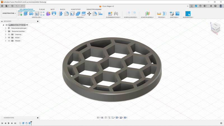Open the ERSTELLEN dropdown menu
The image size is (224, 126).
point(37,17)
